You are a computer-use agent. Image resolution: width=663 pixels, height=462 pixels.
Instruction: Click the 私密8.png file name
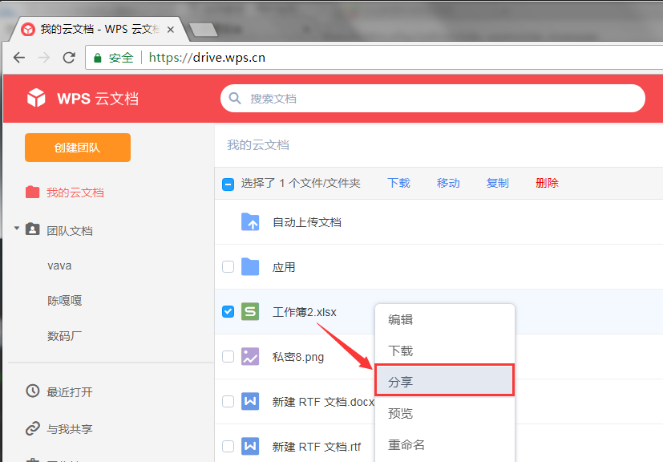pyautogui.click(x=298, y=357)
